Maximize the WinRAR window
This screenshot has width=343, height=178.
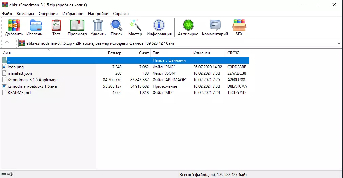click(319, 5)
